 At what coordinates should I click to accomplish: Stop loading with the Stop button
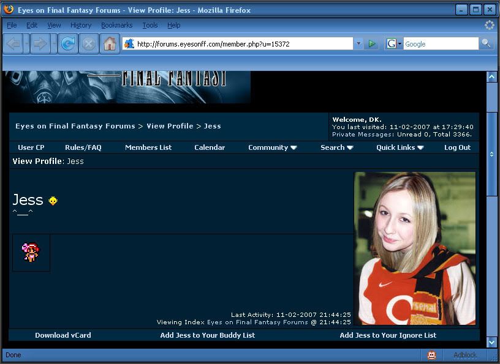tap(89, 43)
